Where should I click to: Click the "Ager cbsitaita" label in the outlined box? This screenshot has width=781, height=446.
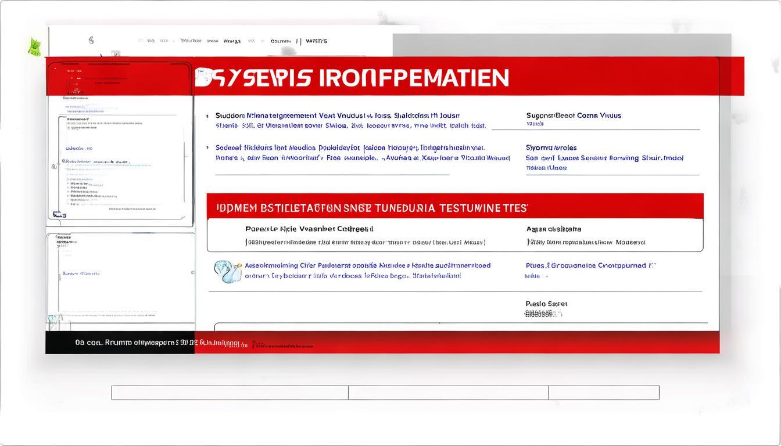pyautogui.click(x=554, y=229)
